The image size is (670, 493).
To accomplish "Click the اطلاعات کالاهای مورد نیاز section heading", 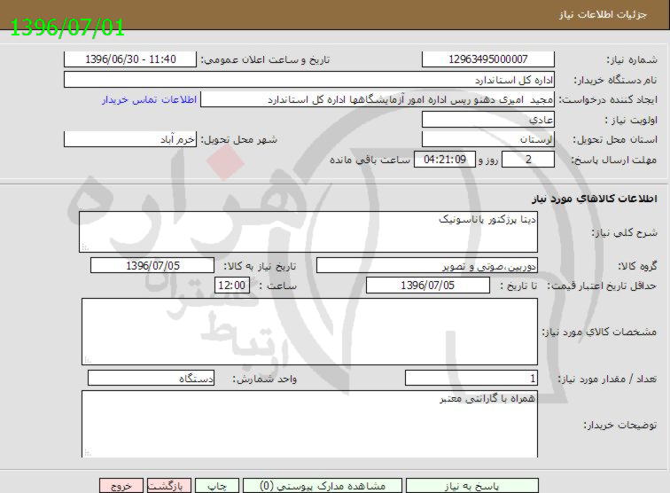I will (x=595, y=199).
